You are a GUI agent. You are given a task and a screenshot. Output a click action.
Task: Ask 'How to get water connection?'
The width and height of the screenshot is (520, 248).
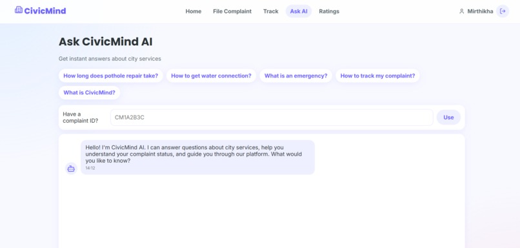coord(211,76)
